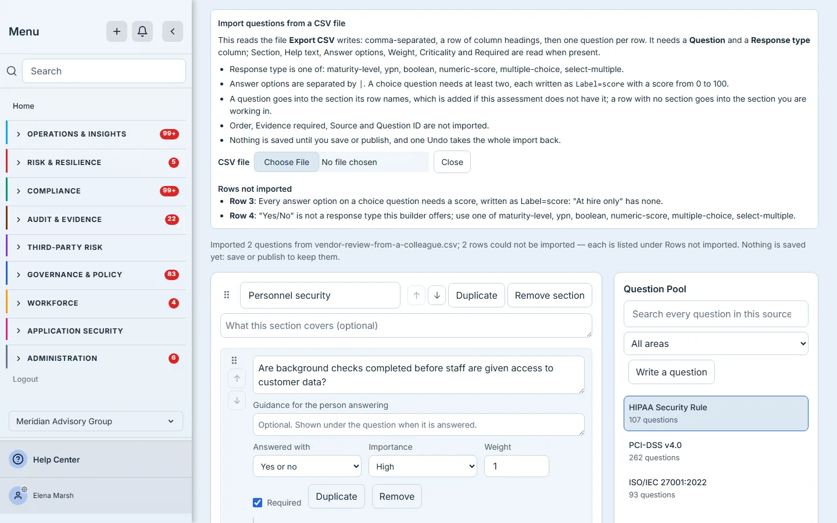837x523 pixels.
Task: Duplicate the Personnel security section
Action: pos(477,295)
